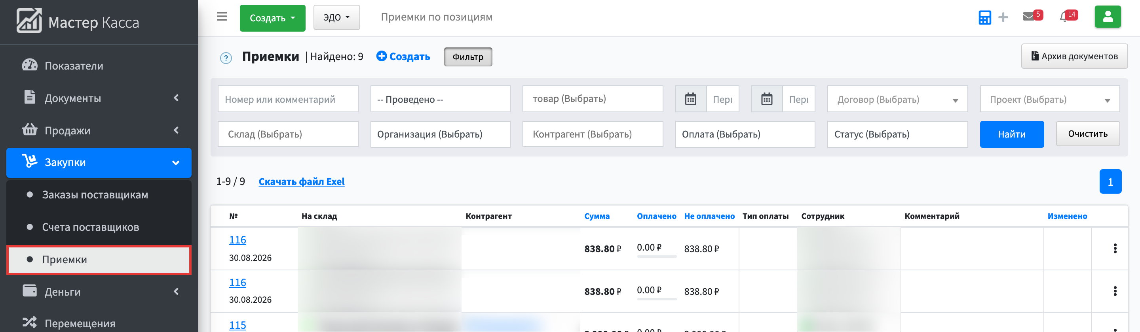The height and width of the screenshot is (332, 1140).
Task: Collapse the Закупки sidebar section
Action: coord(99,162)
